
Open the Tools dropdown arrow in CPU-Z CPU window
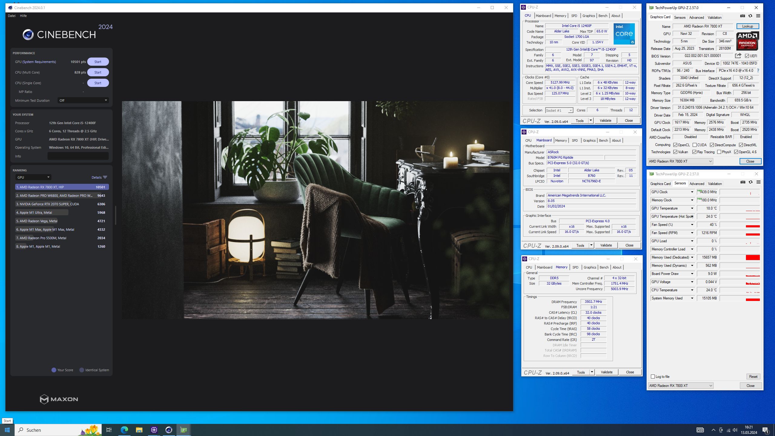tap(591, 121)
